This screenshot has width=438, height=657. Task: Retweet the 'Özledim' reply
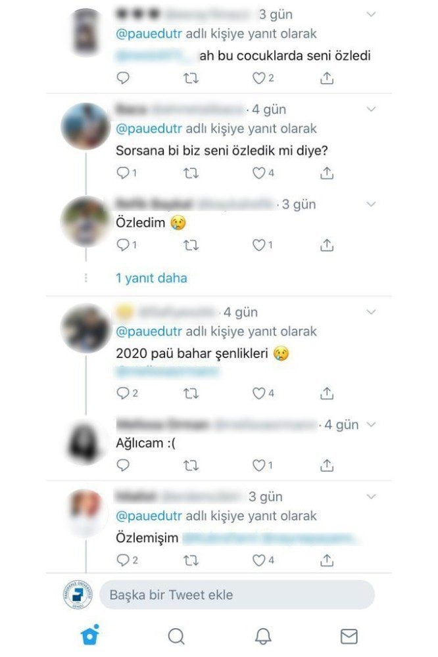191,244
